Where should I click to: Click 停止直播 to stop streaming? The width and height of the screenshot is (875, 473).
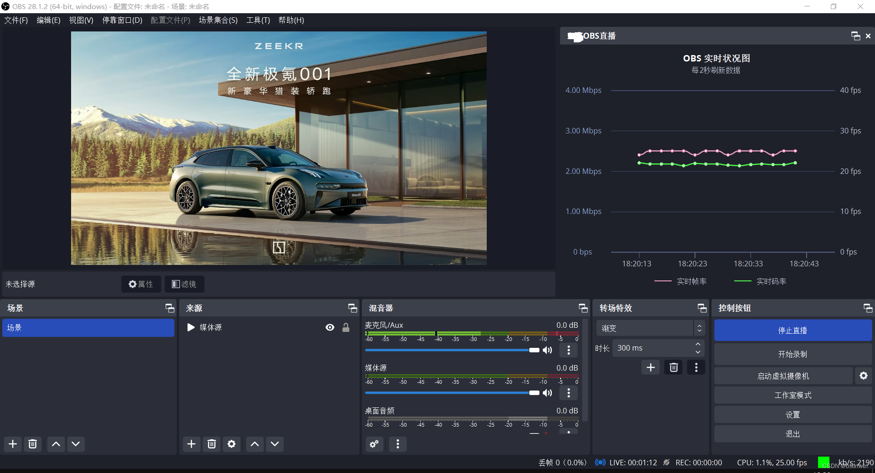pyautogui.click(x=793, y=331)
